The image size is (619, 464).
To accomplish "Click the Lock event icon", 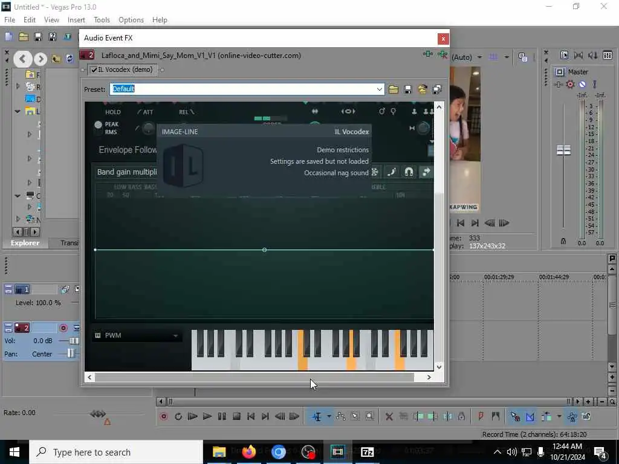I will point(461,416).
